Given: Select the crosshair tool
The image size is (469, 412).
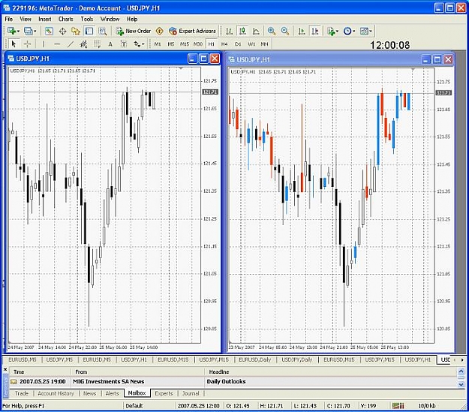Looking at the screenshot, I should click(27, 44).
